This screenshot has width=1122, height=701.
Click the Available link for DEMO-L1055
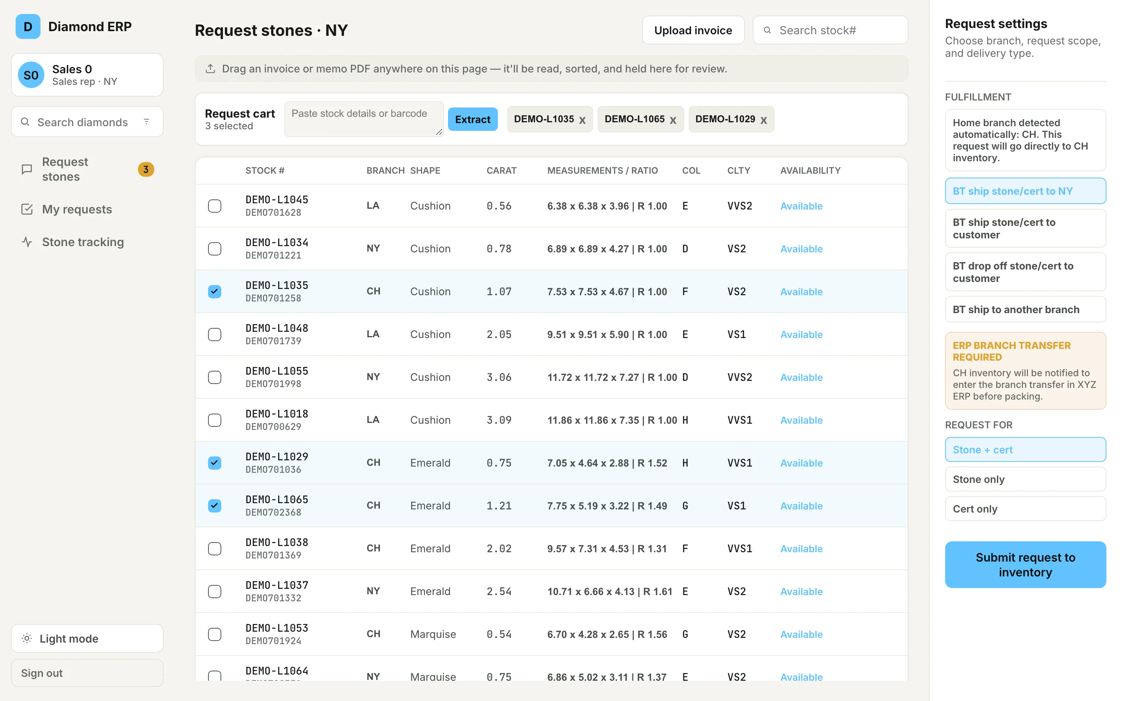(x=801, y=377)
